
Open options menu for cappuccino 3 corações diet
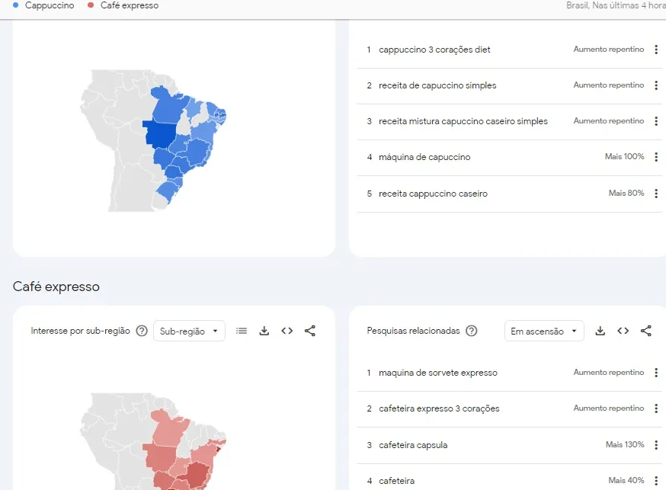tap(656, 50)
